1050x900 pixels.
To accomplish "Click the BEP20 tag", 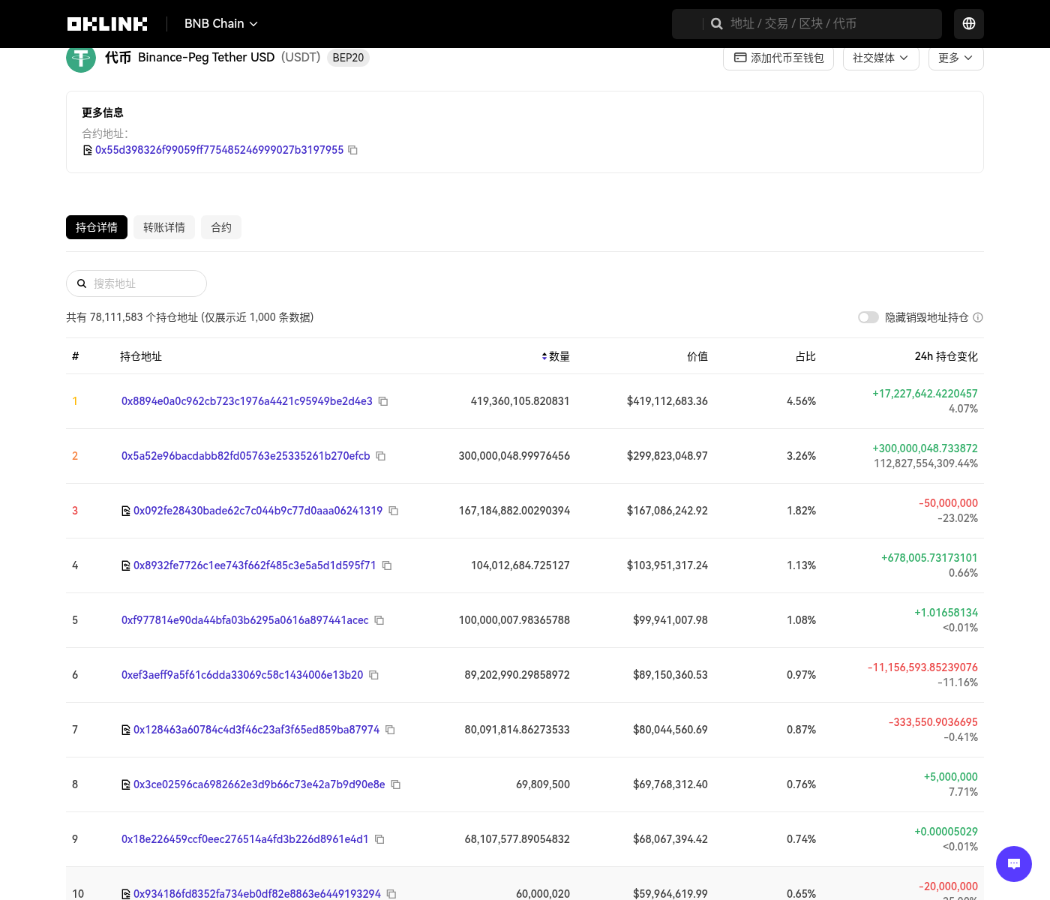I will point(348,58).
